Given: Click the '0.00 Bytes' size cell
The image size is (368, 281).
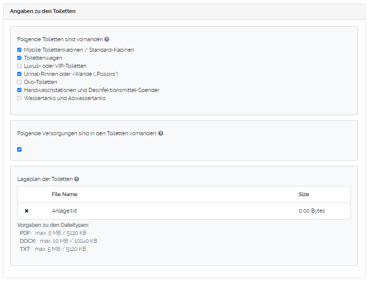Looking at the screenshot, I should [312, 211].
